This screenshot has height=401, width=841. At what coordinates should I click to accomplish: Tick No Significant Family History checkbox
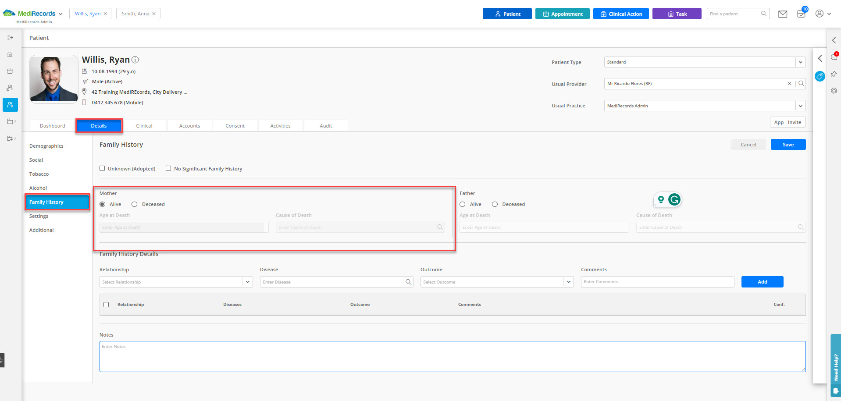[168, 168]
